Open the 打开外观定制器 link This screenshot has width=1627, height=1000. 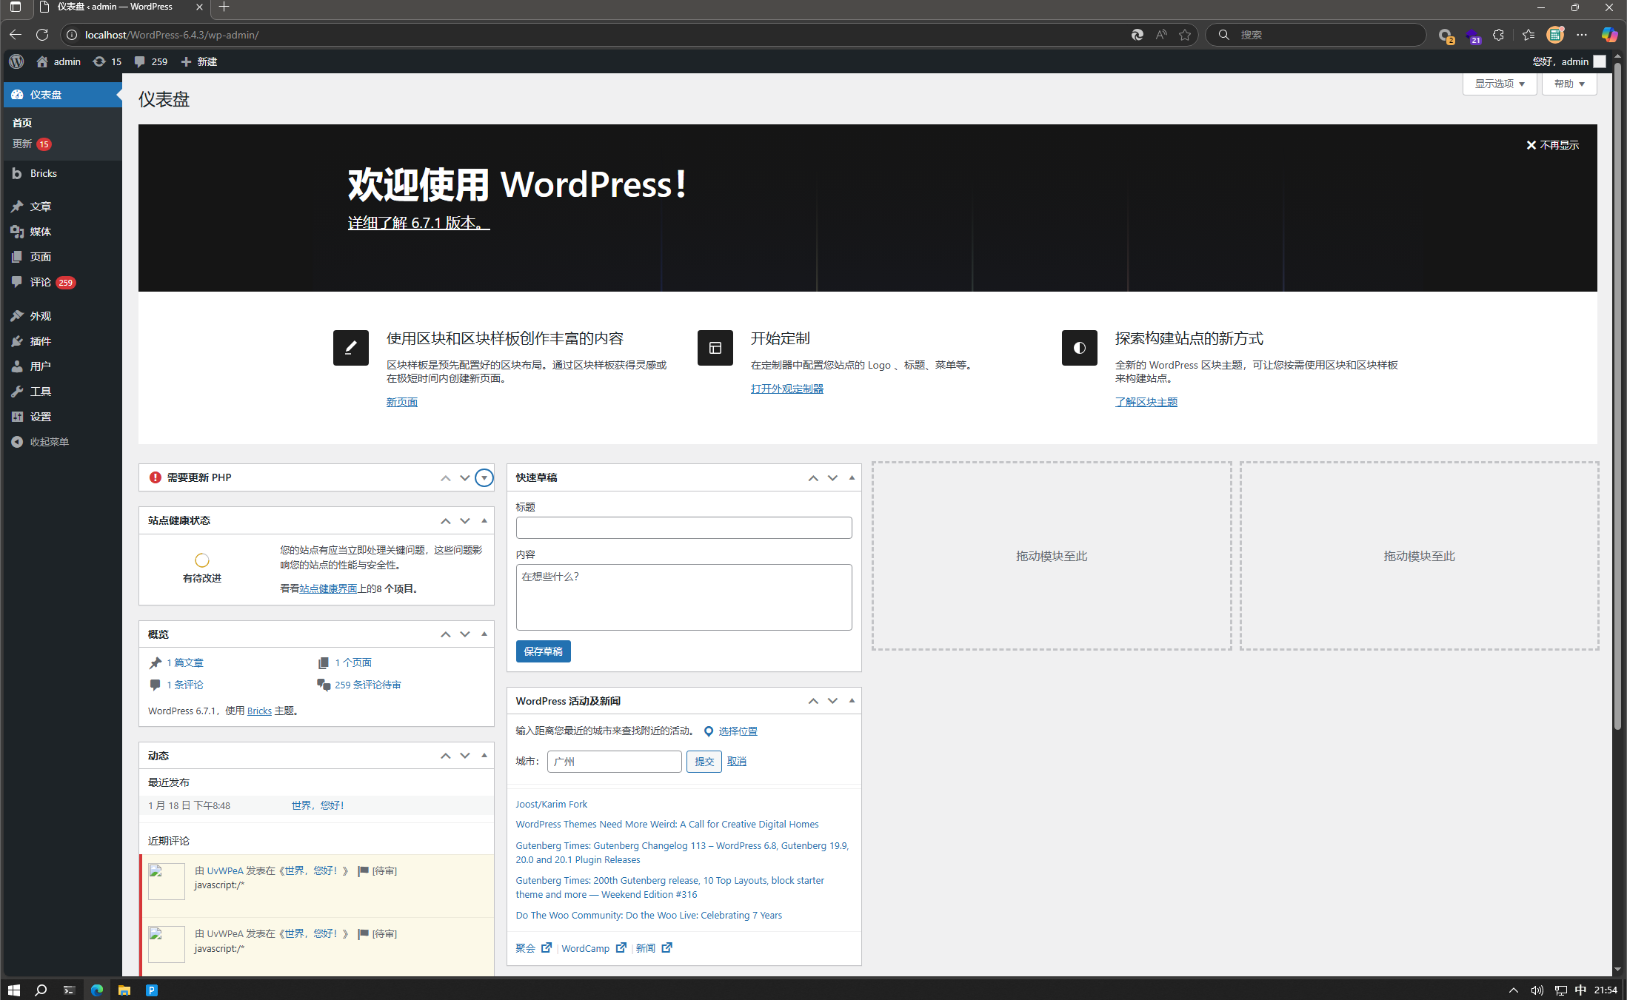tap(786, 389)
